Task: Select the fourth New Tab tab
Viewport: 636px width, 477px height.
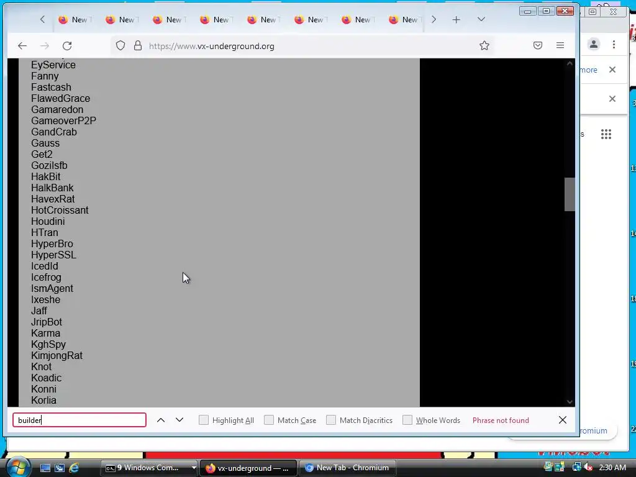Action: tap(217, 19)
